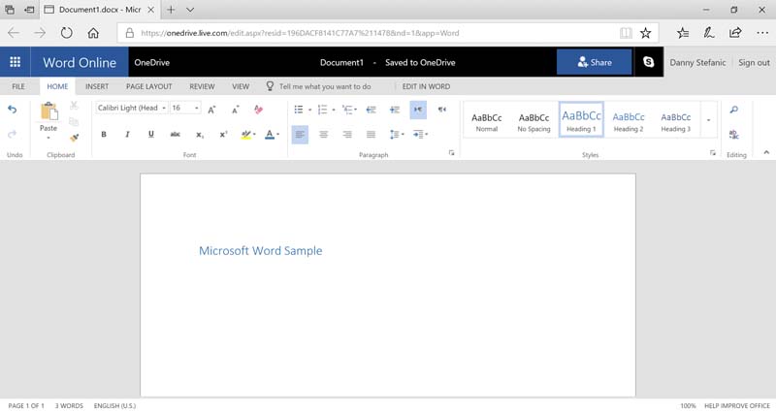
Task: Toggle Italic formatting
Action: (127, 135)
